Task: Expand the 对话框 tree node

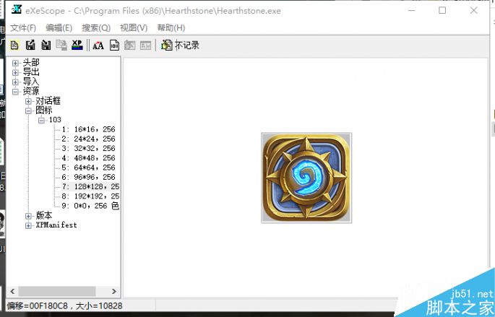Action: (x=28, y=101)
